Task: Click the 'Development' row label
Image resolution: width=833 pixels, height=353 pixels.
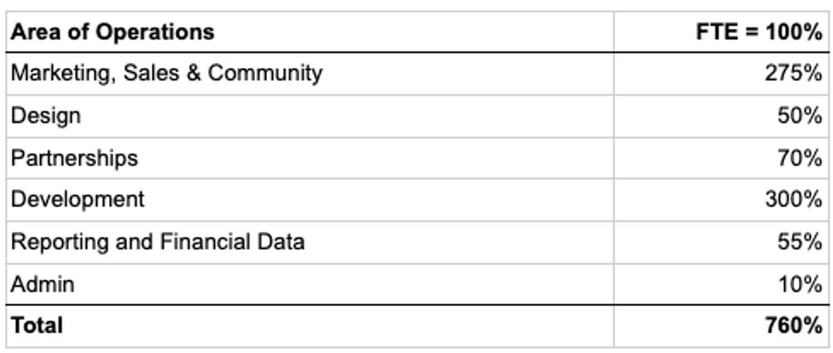Action: pyautogui.click(x=78, y=199)
